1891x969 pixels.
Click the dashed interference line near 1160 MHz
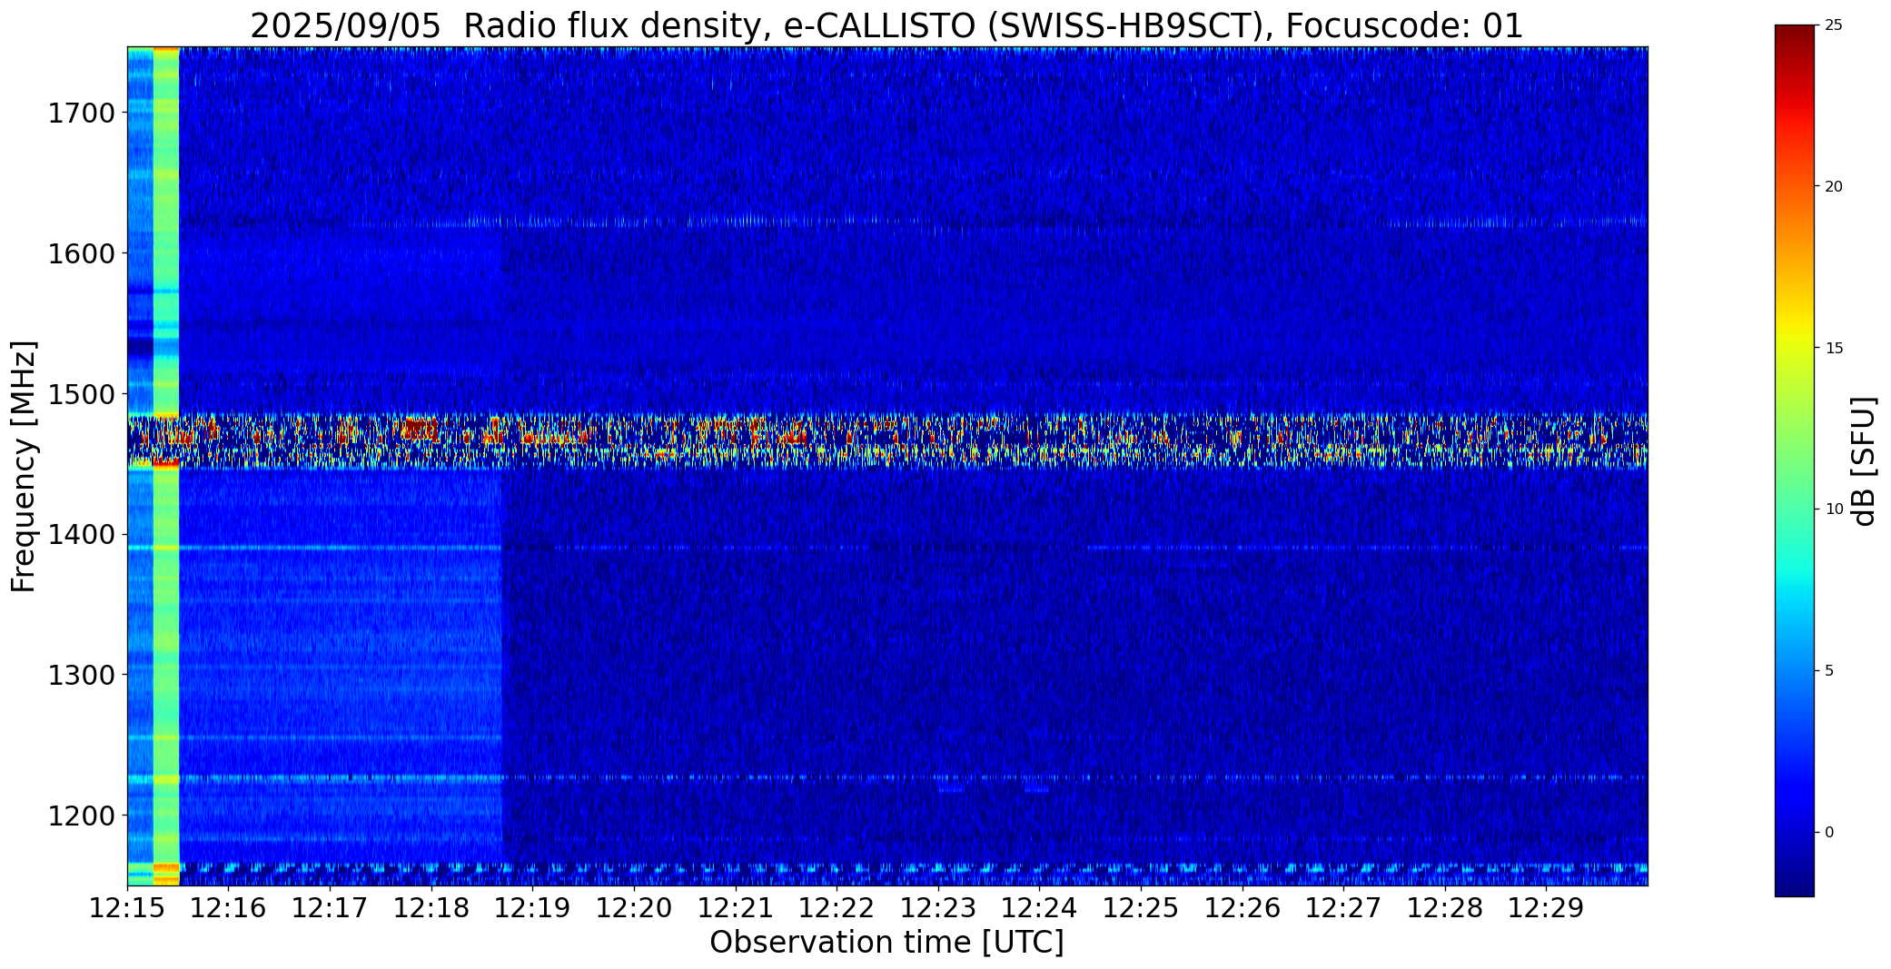[886, 868]
